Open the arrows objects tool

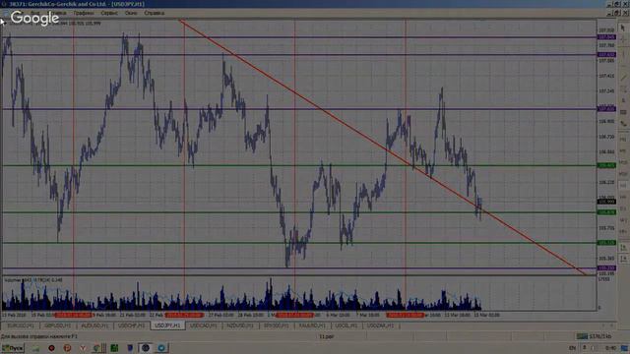pos(623,124)
